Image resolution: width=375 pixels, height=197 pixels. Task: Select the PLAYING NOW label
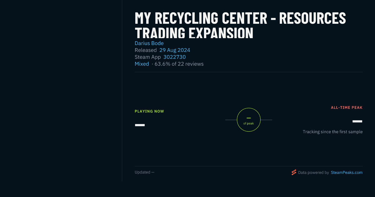click(149, 111)
